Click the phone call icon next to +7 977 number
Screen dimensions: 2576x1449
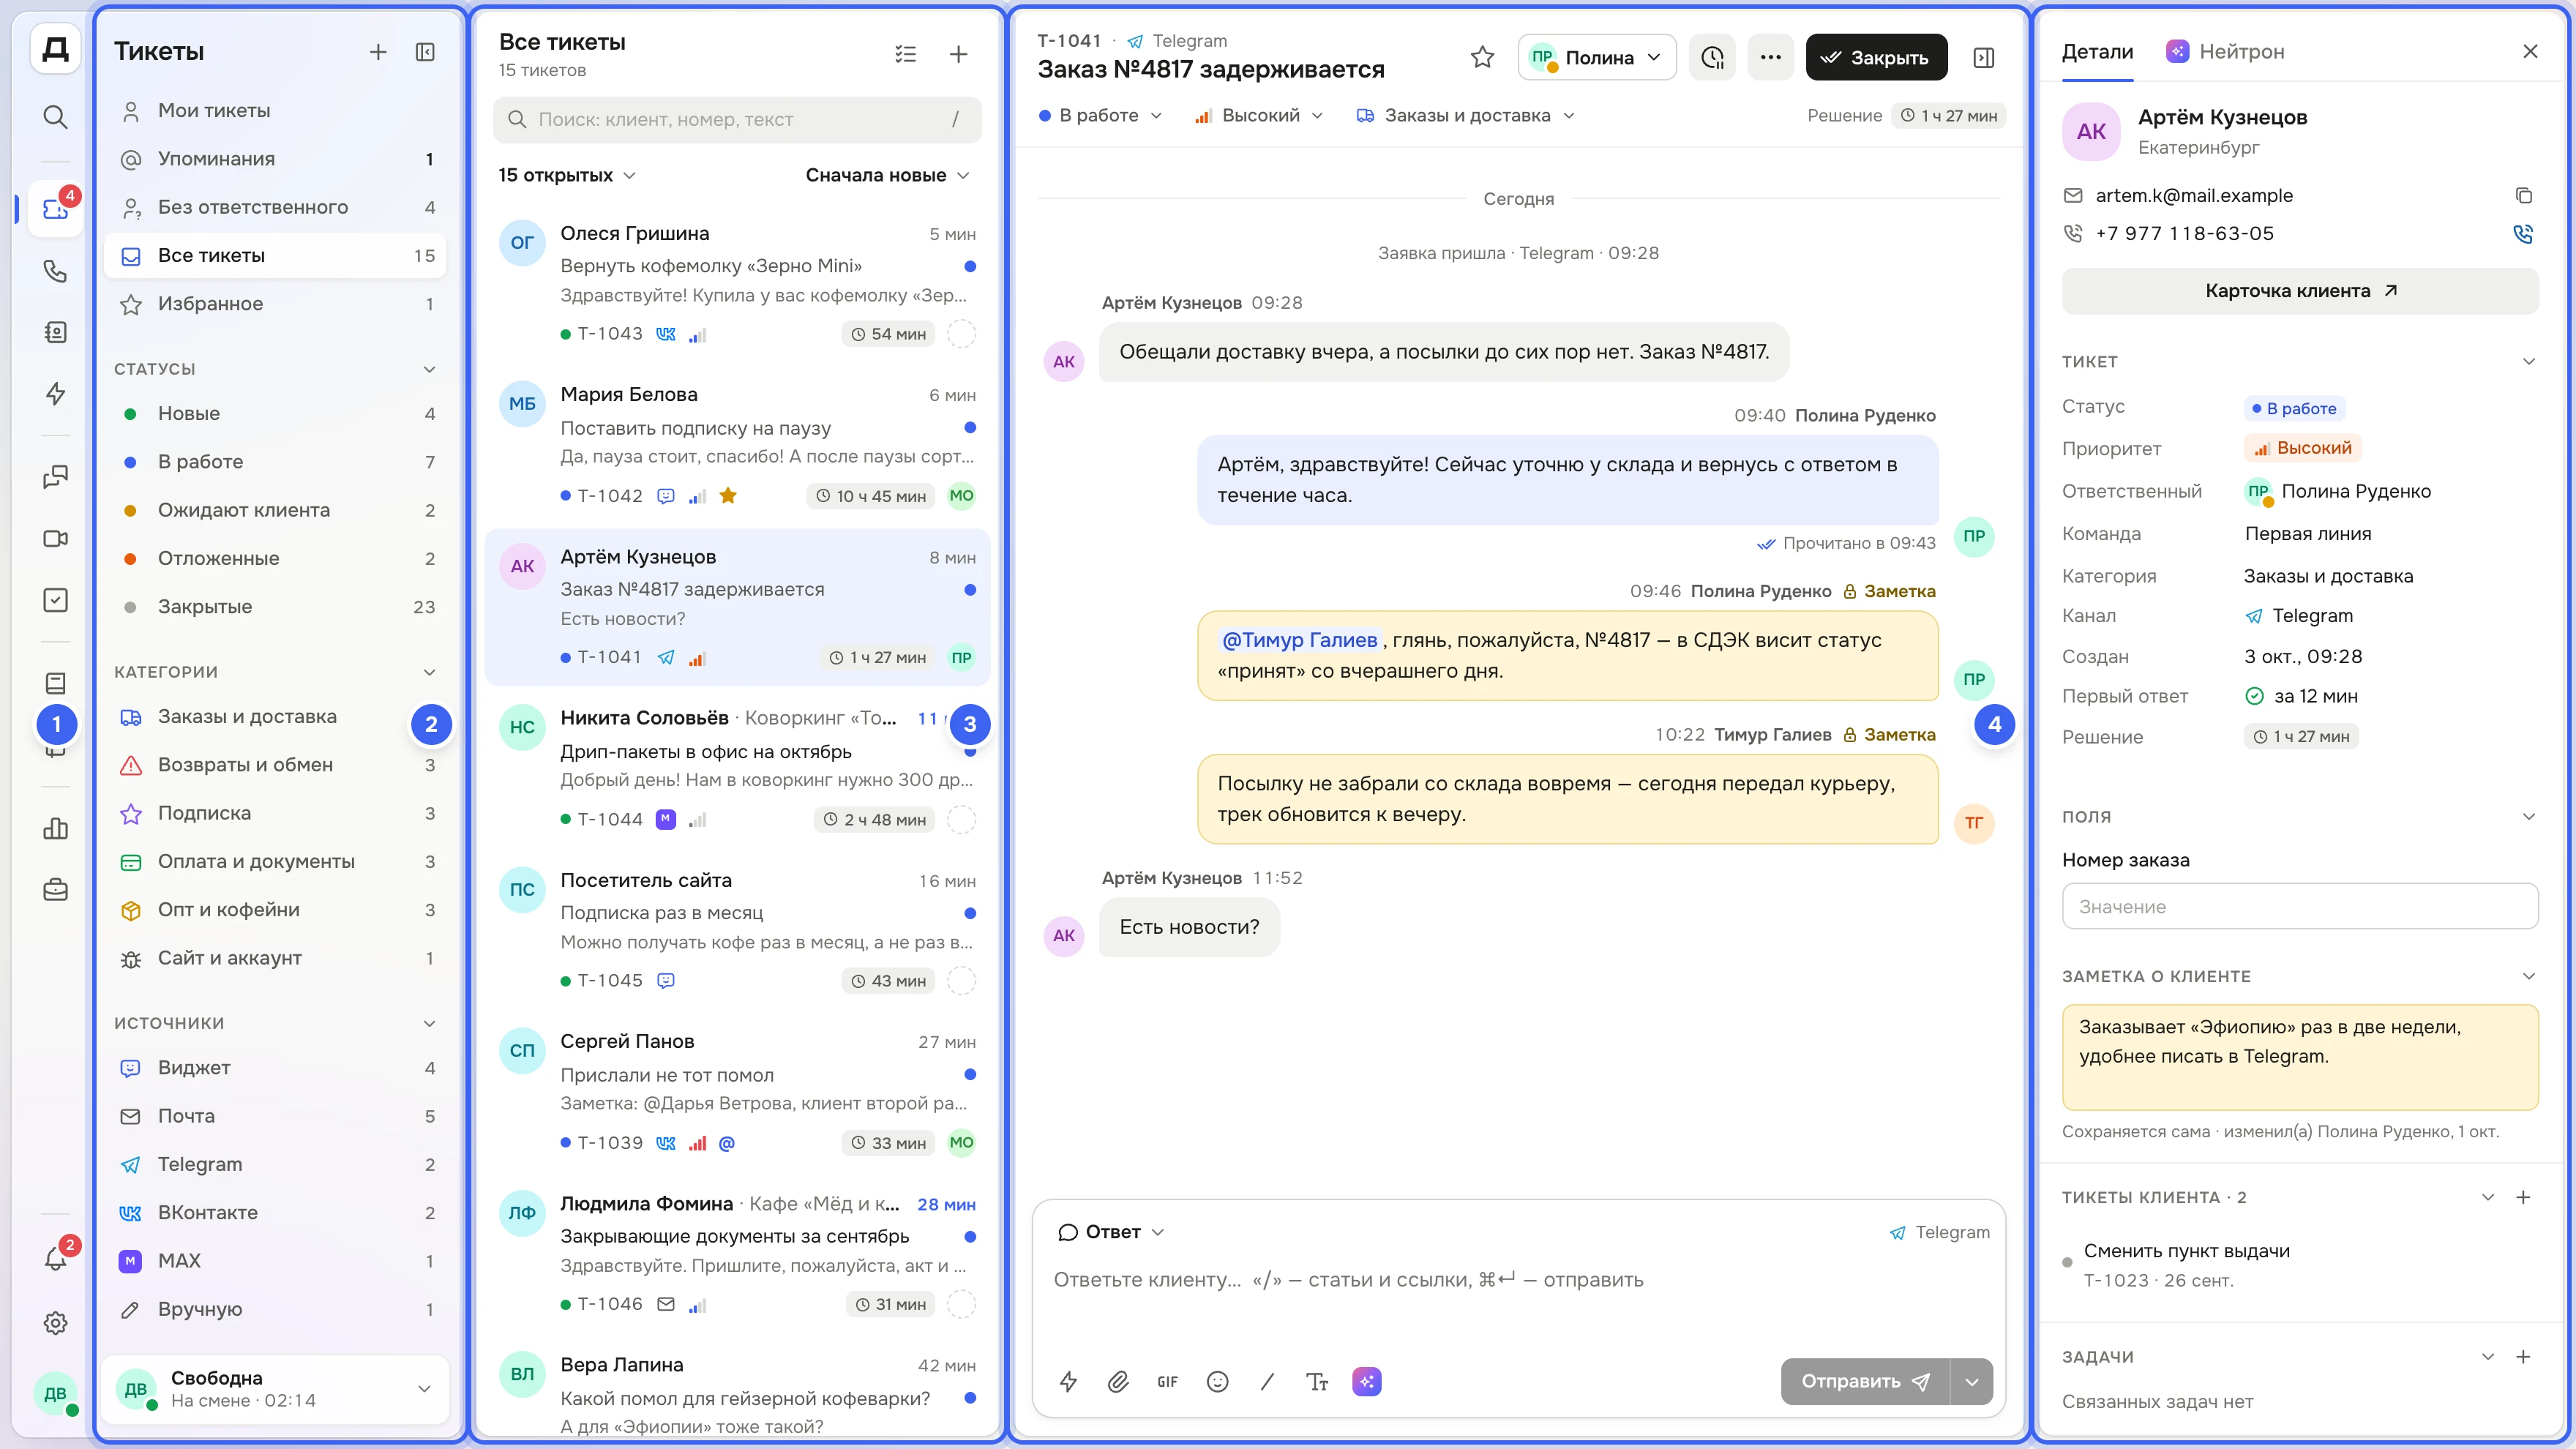pos(2523,234)
